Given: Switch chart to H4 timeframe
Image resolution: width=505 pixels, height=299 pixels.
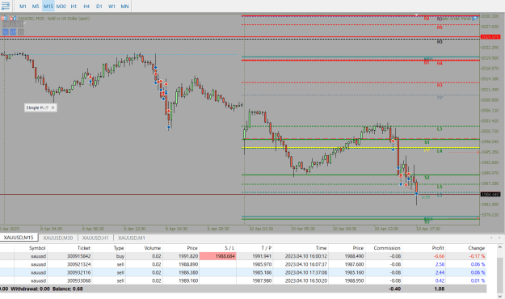Looking at the screenshot, I should (x=86, y=6).
